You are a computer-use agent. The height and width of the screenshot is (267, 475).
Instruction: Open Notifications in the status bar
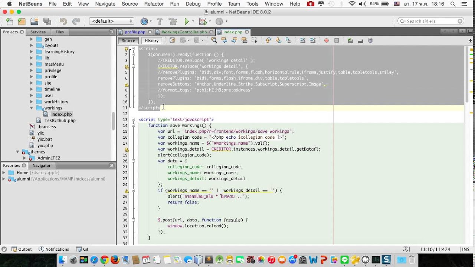[x=54, y=249]
